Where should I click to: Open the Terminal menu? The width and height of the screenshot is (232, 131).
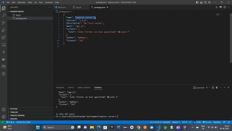click(49, 3)
